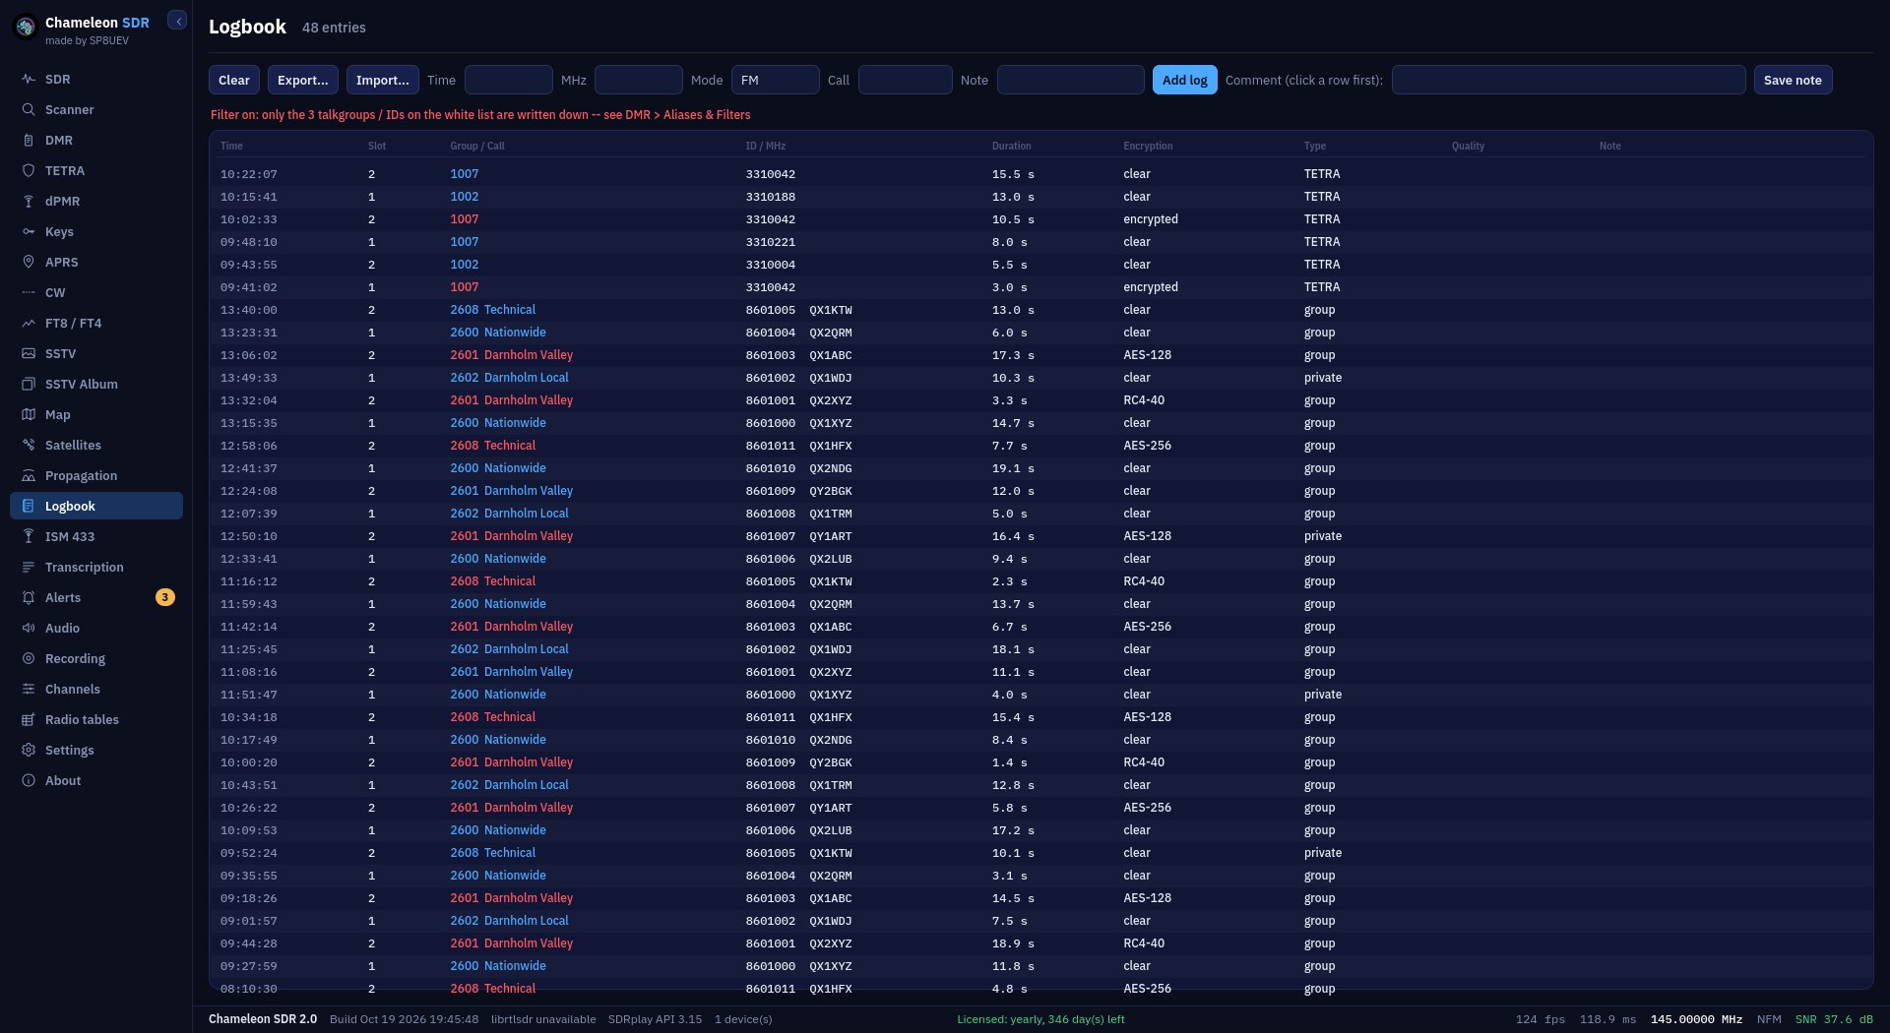Open the SDR view icon
Viewport: 1890px width, 1033px height.
(x=29, y=79)
